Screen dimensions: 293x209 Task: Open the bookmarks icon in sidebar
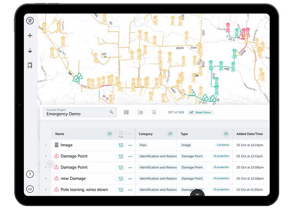tap(30, 65)
